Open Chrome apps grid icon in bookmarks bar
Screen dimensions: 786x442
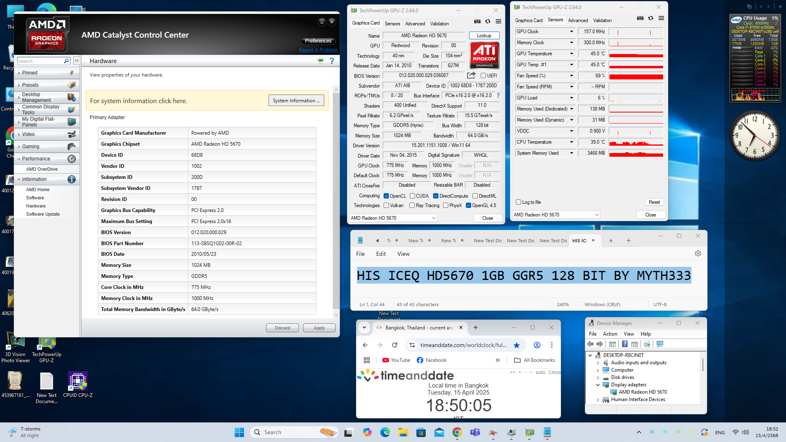point(367,360)
